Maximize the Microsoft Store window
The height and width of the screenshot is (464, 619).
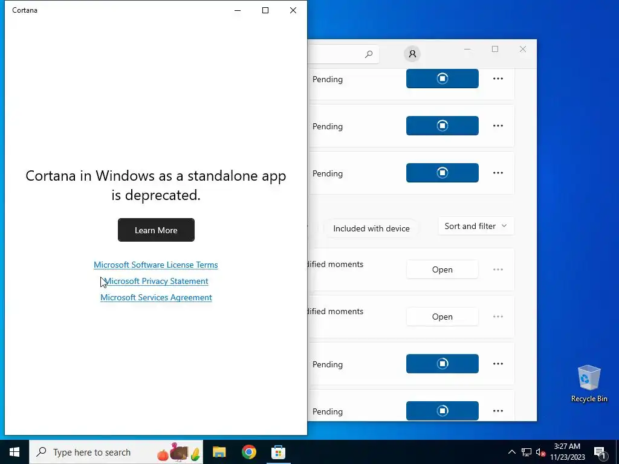(x=495, y=50)
